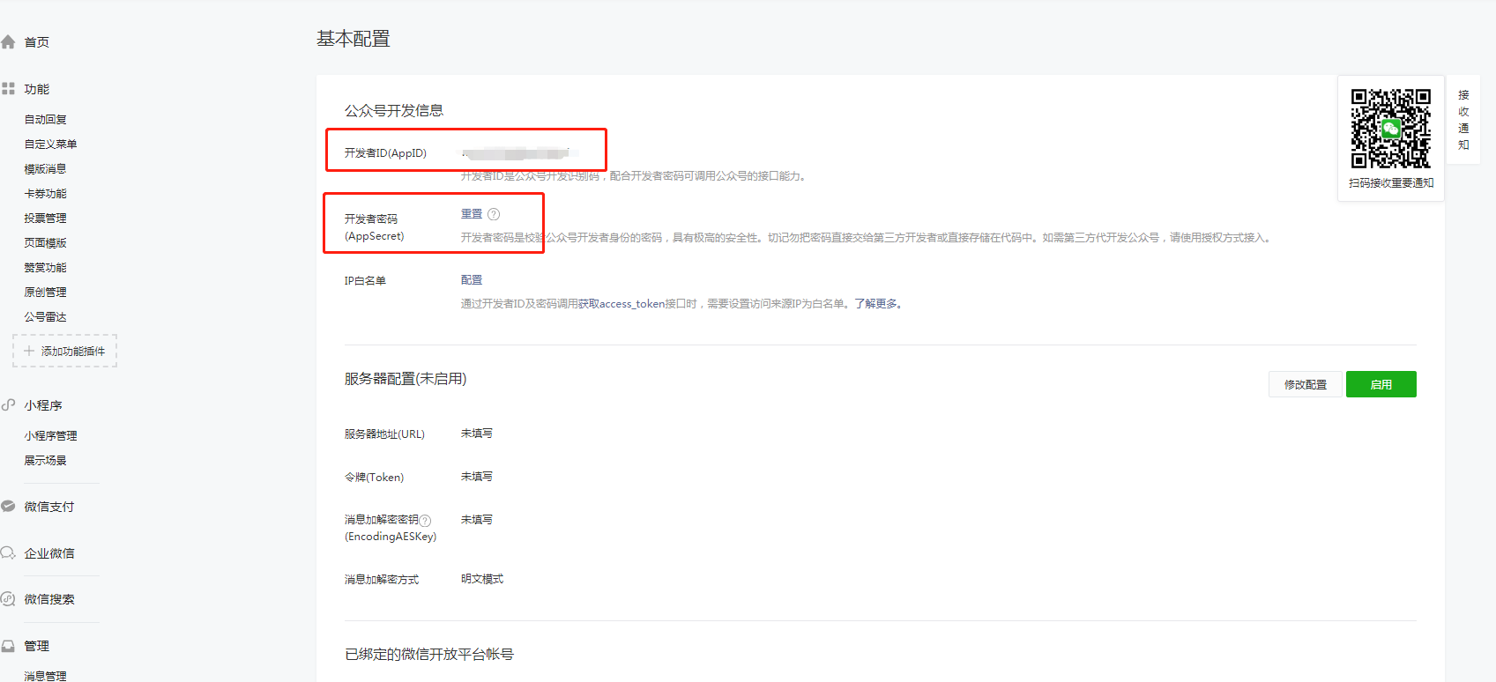The width and height of the screenshot is (1496, 682).
Task: Open 微信支付 section
Action: [49, 507]
